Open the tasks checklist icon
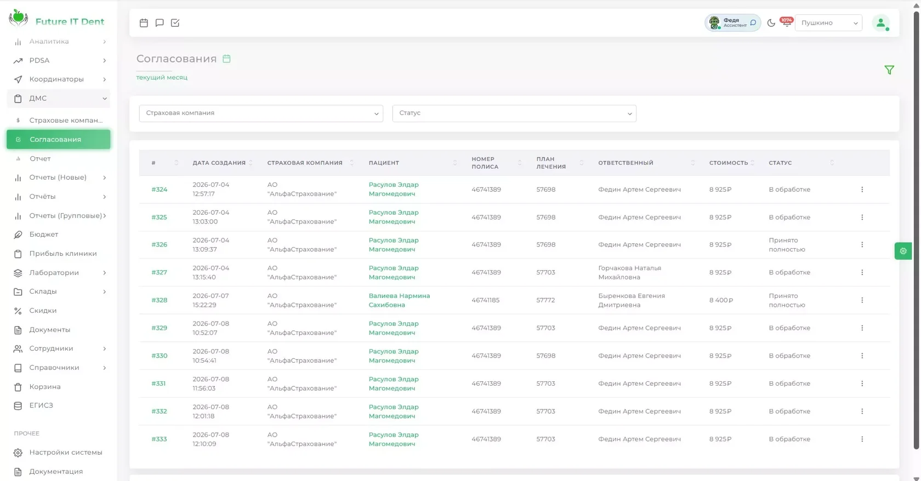Screen dimensions: 921x481 175,23
